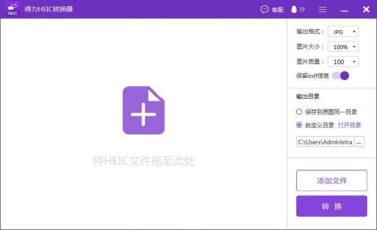Click the 打开目录 link
This screenshot has width=377, height=230.
point(350,125)
